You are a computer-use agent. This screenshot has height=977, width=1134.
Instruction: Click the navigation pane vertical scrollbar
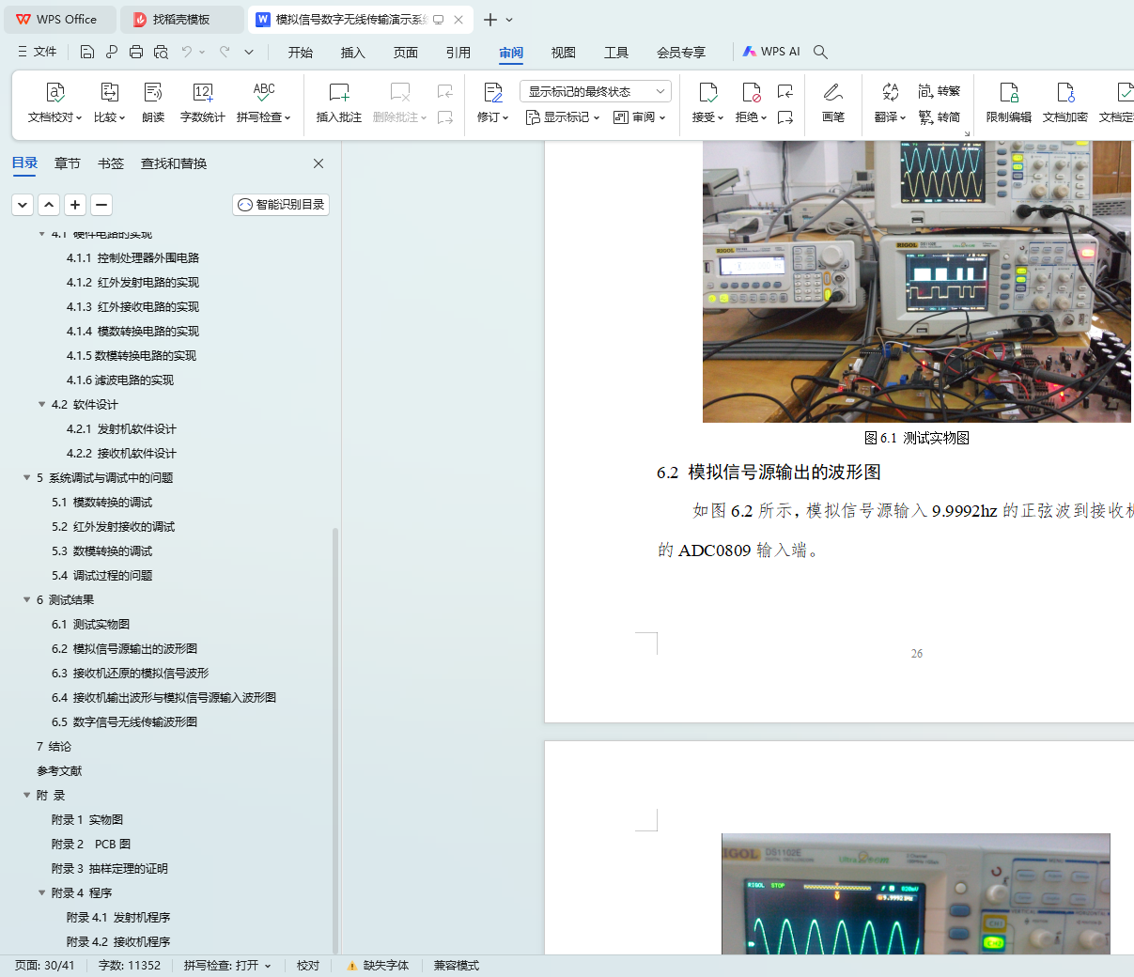pos(335,740)
